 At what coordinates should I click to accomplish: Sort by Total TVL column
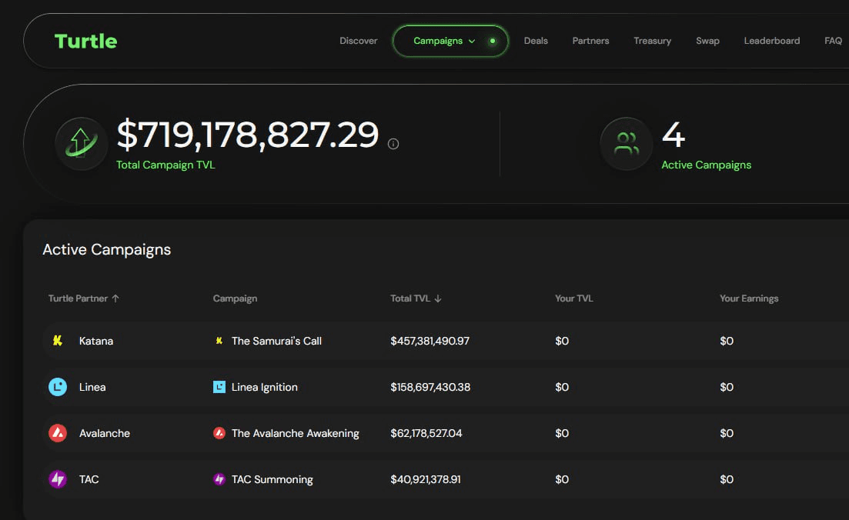point(416,298)
